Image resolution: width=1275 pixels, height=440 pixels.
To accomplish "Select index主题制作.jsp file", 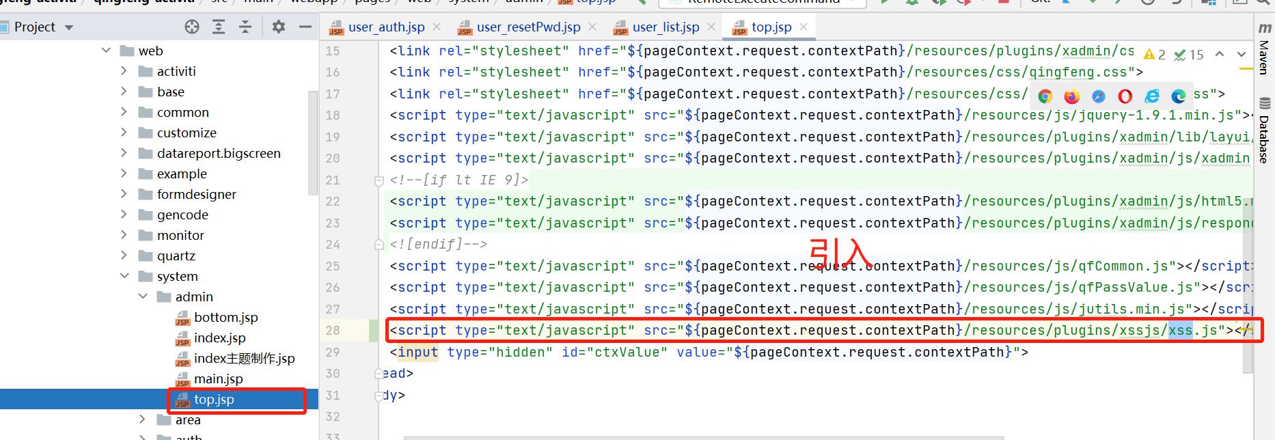I will 245,358.
